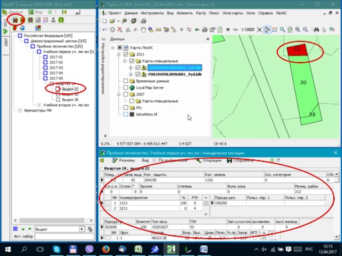The width and height of the screenshot is (342, 256).
Task: Select the hand pan tool
Action: coord(143,29)
